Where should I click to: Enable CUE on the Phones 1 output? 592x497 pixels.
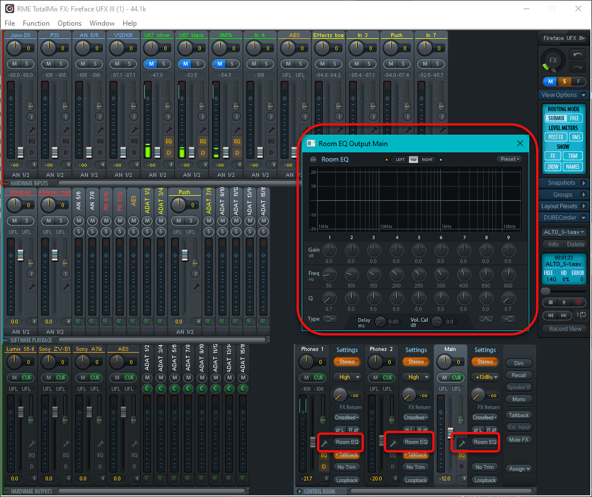tap(319, 378)
